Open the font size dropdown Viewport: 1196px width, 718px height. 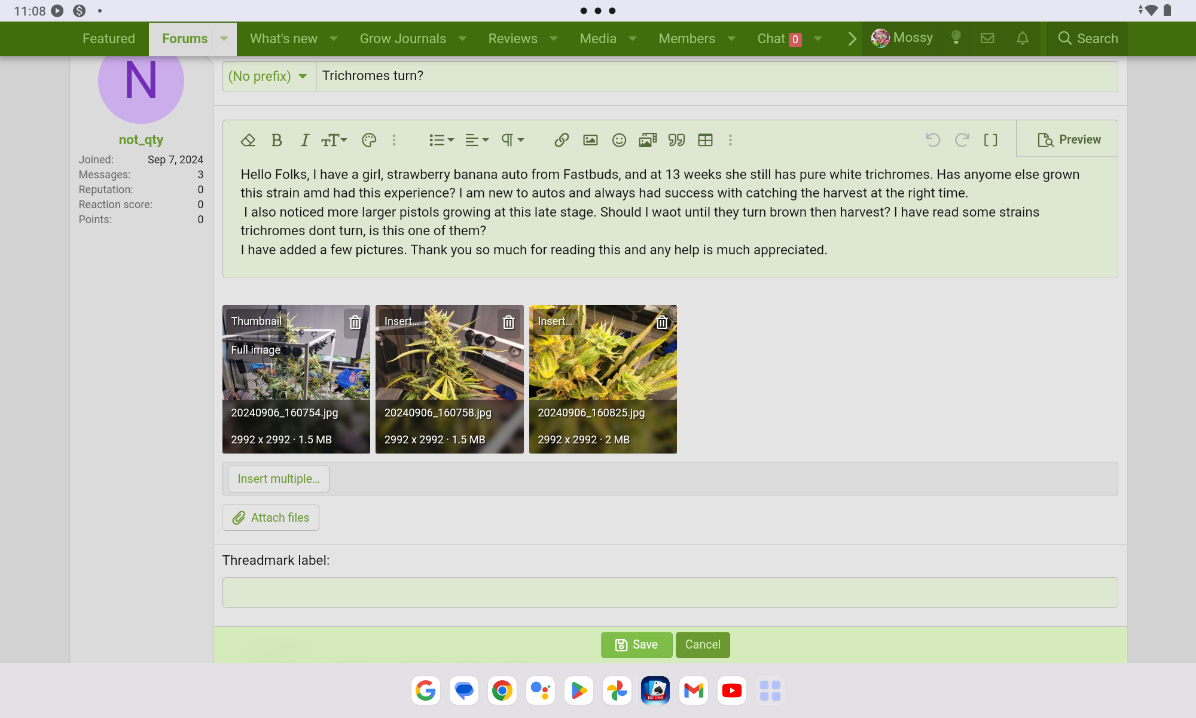point(334,140)
